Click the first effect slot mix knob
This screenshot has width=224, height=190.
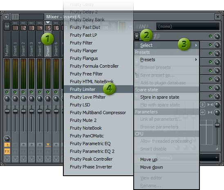point(217,36)
